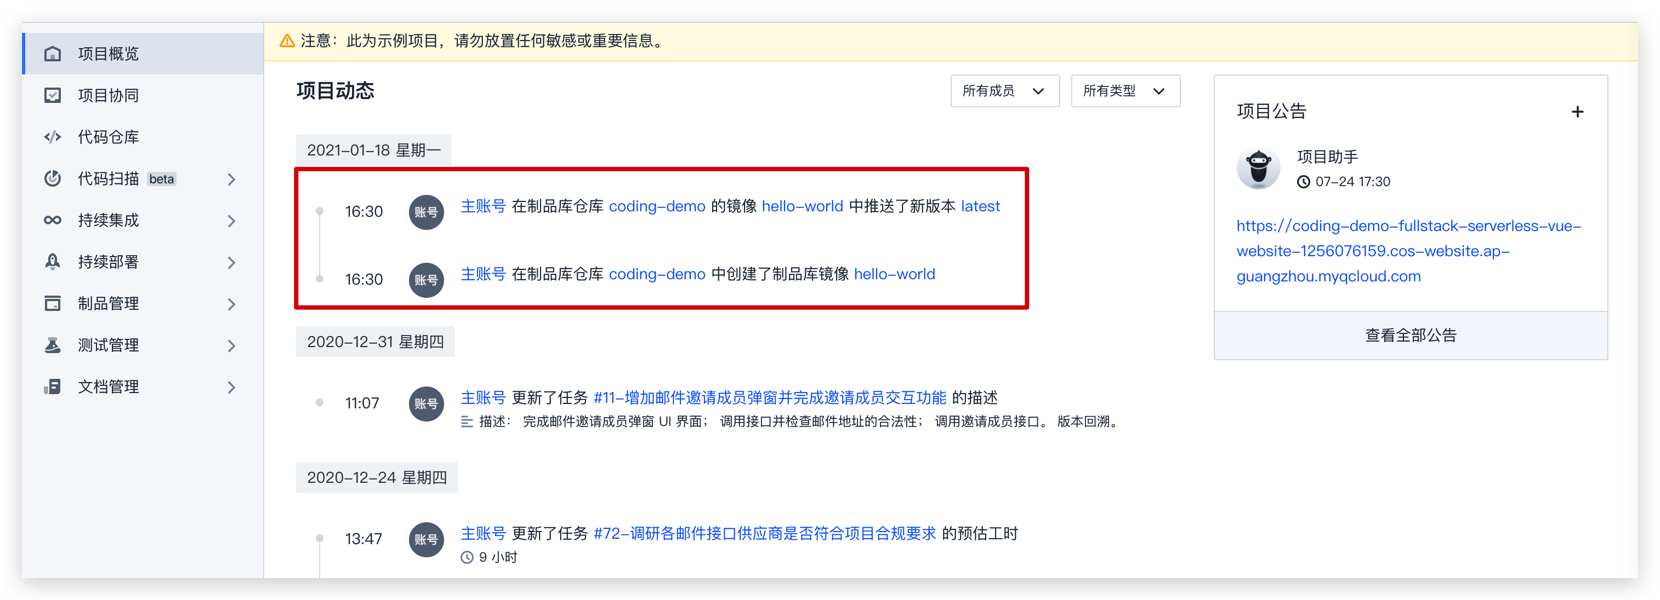
Task: Open 持续部署 menu item
Action: pyautogui.click(x=143, y=261)
